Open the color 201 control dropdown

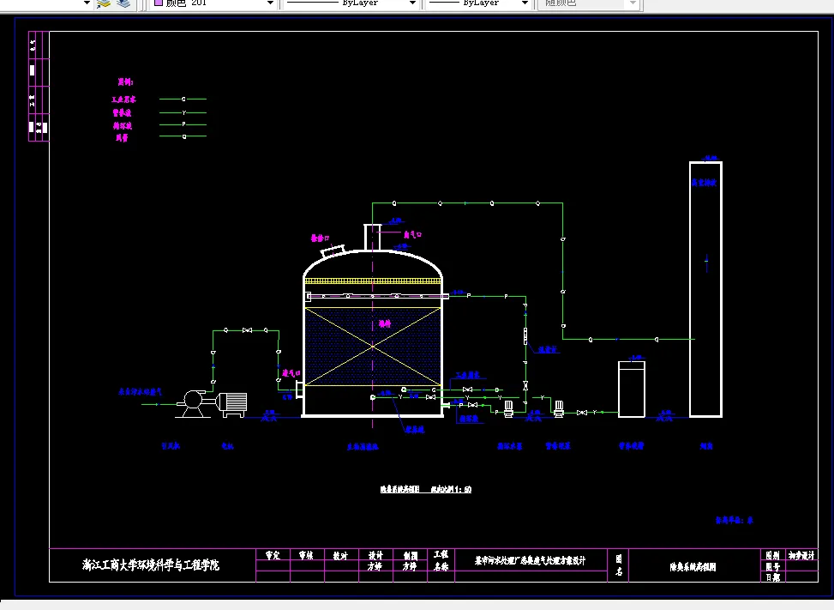[270, 3]
